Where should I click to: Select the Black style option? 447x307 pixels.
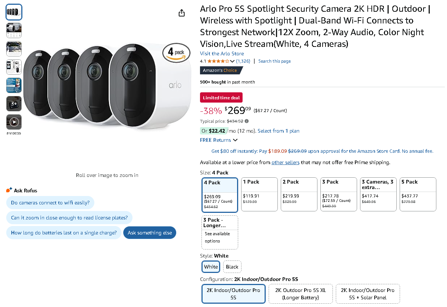pyautogui.click(x=232, y=267)
